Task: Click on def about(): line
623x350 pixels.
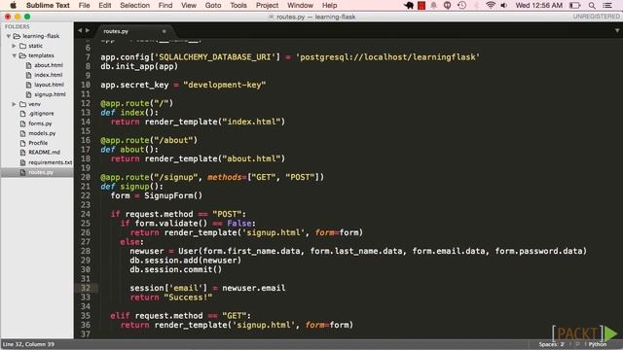Action: pyautogui.click(x=129, y=150)
